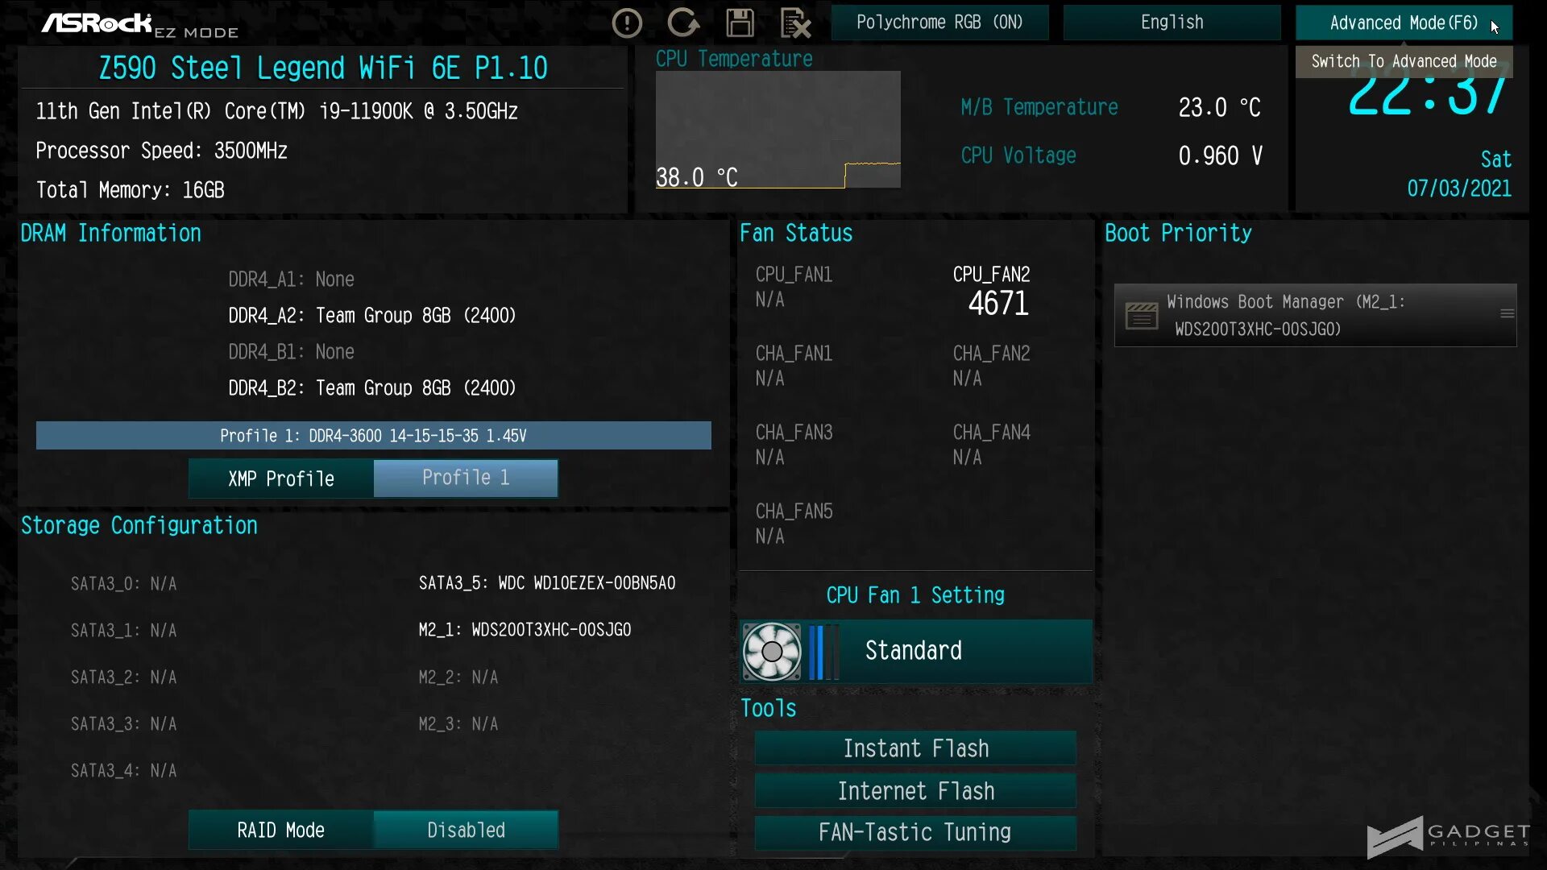This screenshot has height=870, width=1547.
Task: Click the floppy disk save icon
Action: (x=740, y=23)
